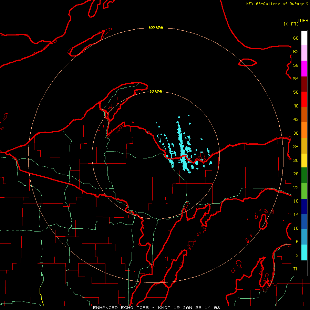Viewport: 310px width, 310px height.
Task: Click the '26' legend value label
Action: point(296,174)
